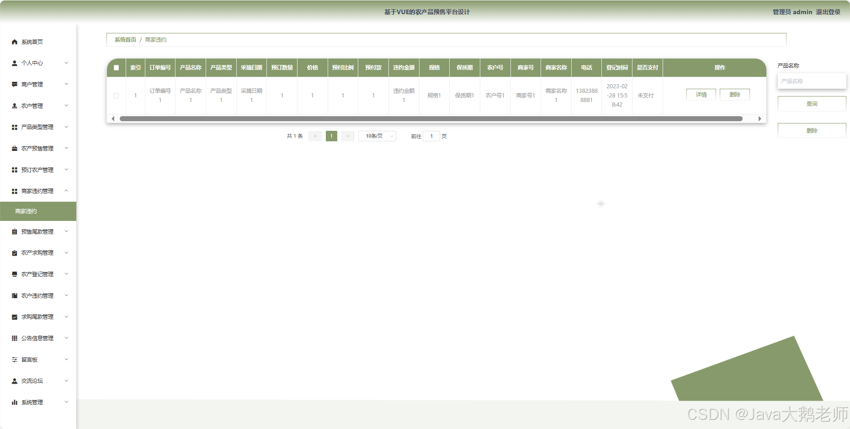Collapse the 商家违约管理 menu chevron
Image resolution: width=850 pixels, height=429 pixels.
click(x=66, y=191)
